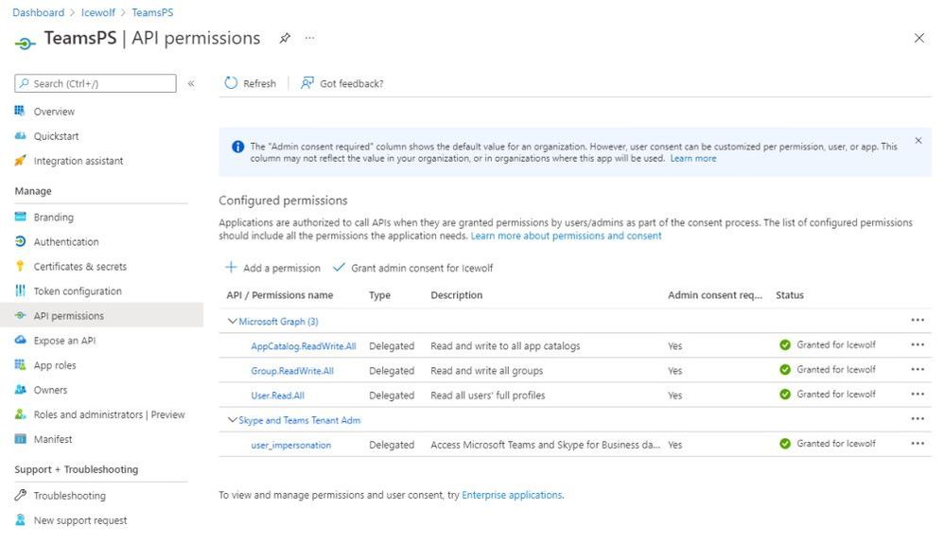Collapse the Microsoft Graph (3) group chevron
The height and width of the screenshot is (544, 944).
232,321
